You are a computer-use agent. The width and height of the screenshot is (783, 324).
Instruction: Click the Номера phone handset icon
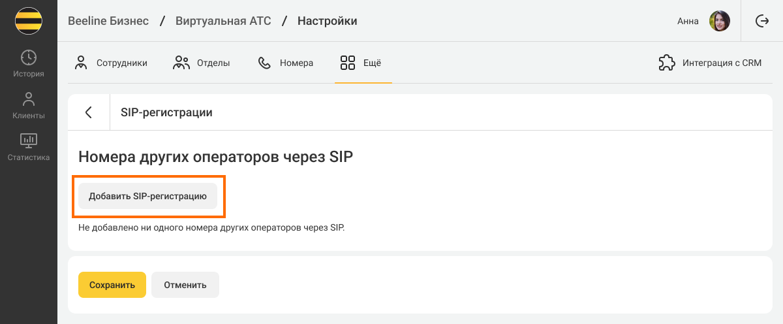click(x=264, y=63)
